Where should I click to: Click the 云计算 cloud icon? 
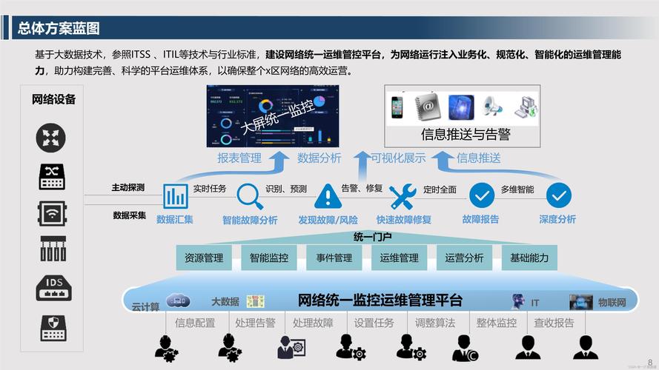(x=178, y=300)
